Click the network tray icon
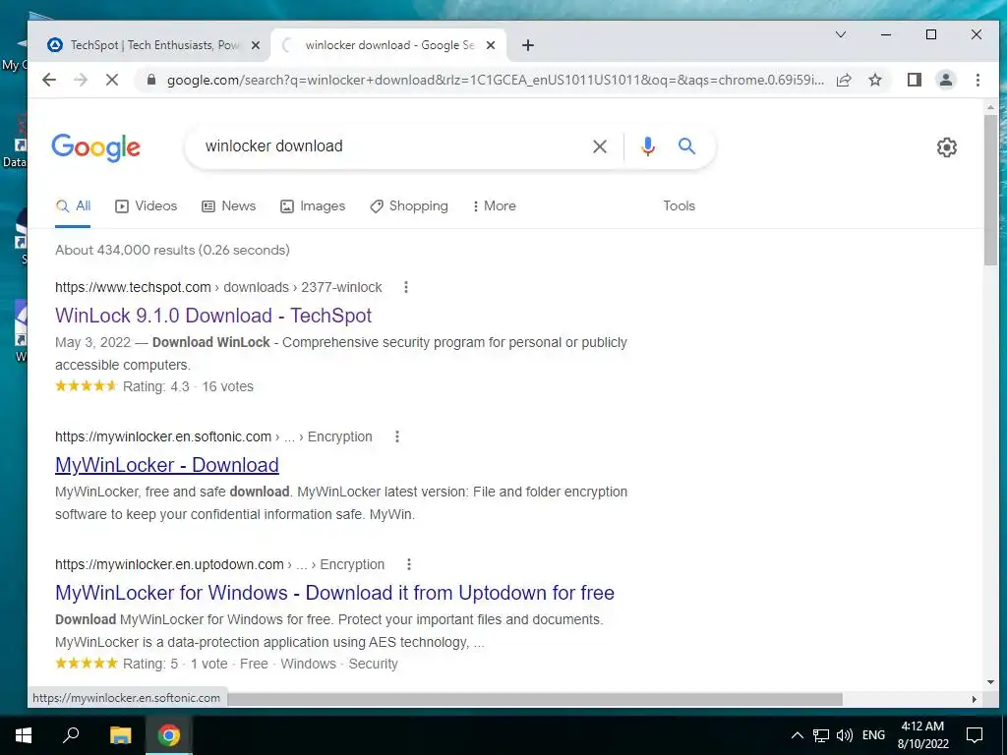The height and width of the screenshot is (755, 1007). 821,735
